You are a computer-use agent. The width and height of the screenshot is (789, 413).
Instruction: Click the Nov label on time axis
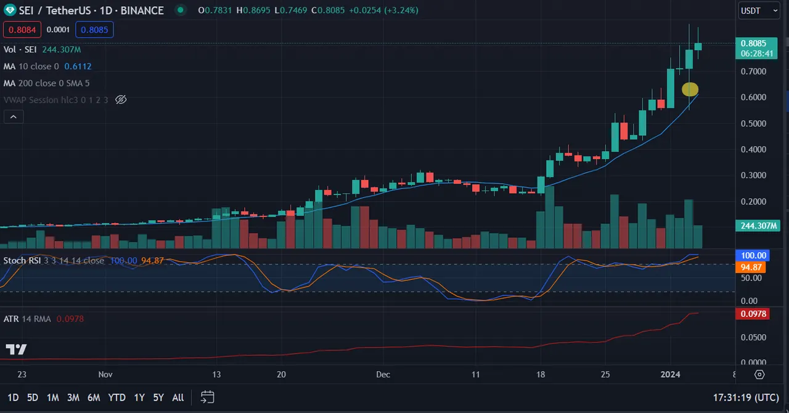105,374
